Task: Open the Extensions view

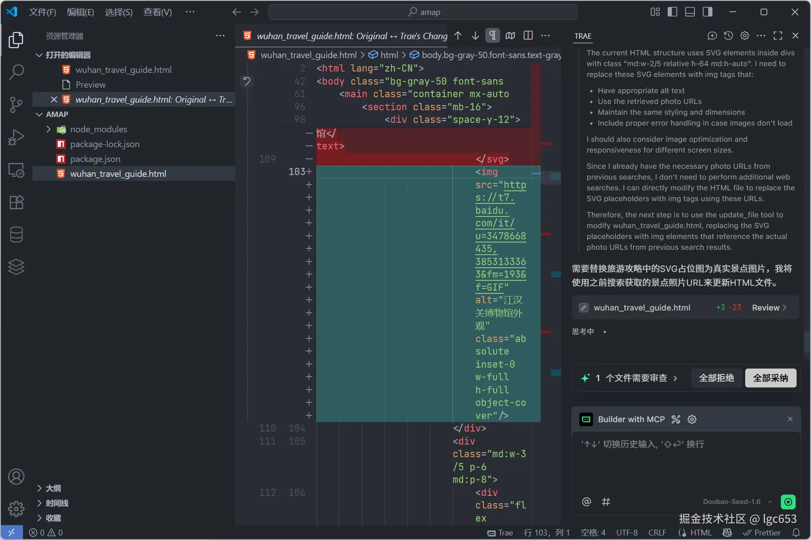Action: [x=16, y=202]
